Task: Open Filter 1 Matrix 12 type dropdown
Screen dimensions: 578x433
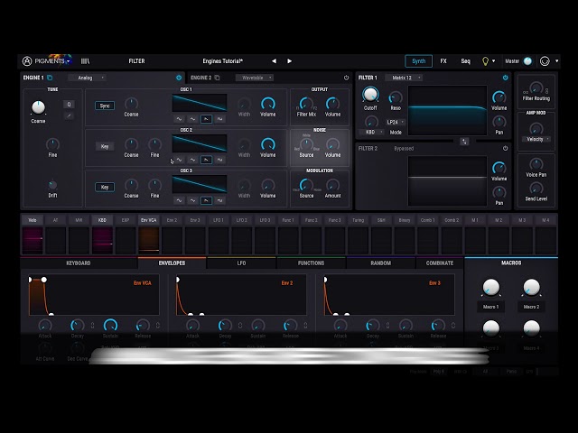Action: [404, 78]
